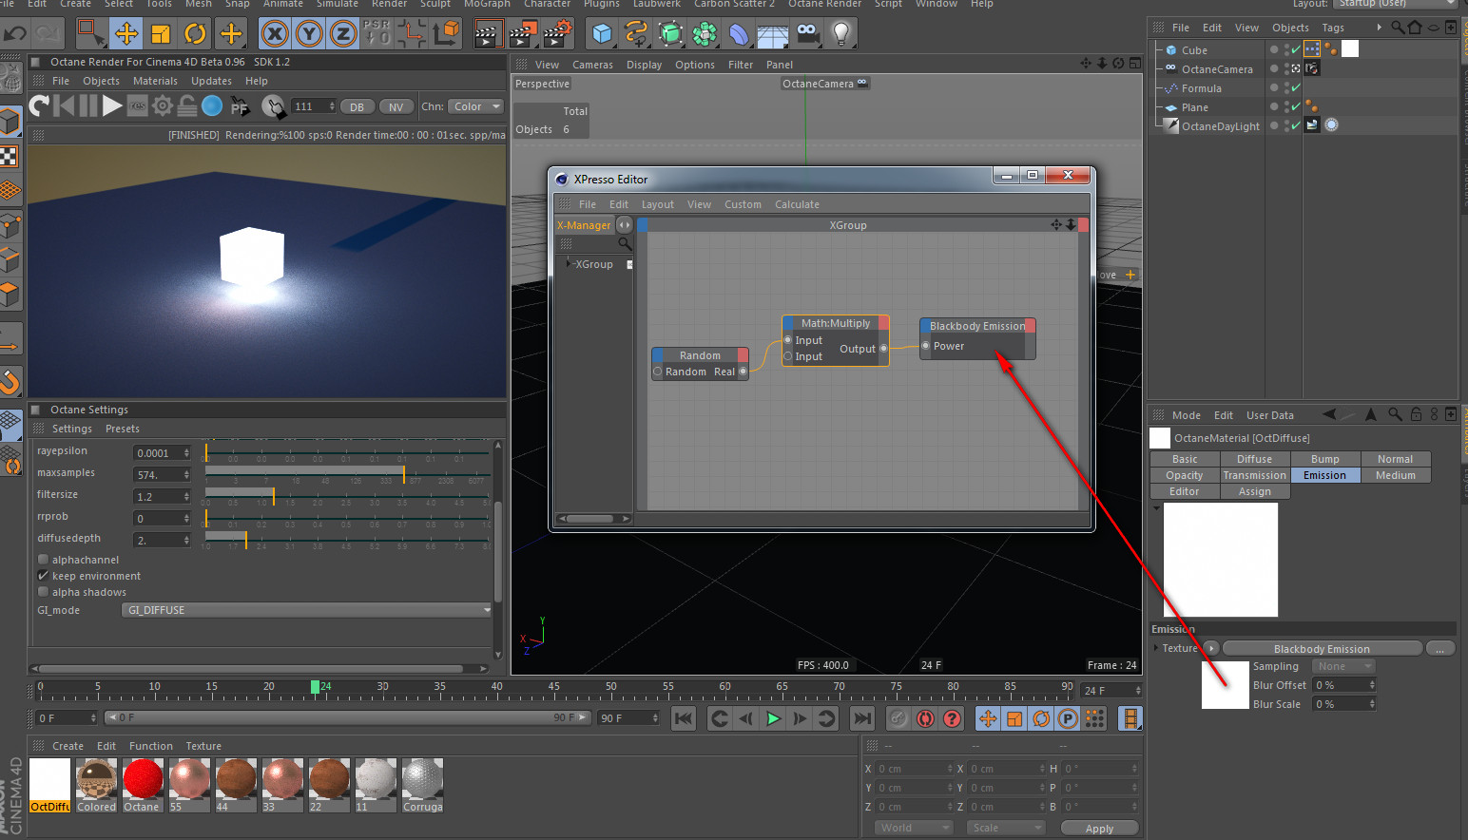This screenshot has width=1468, height=840.
Task: Select the Move tool in the top toolbar
Action: [126, 34]
